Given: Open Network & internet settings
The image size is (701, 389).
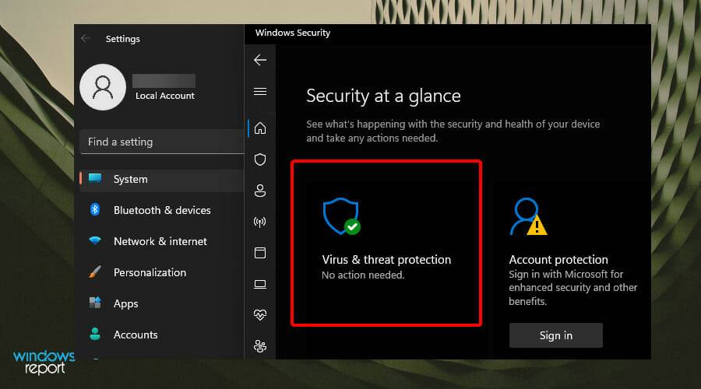Looking at the screenshot, I should pos(162,242).
